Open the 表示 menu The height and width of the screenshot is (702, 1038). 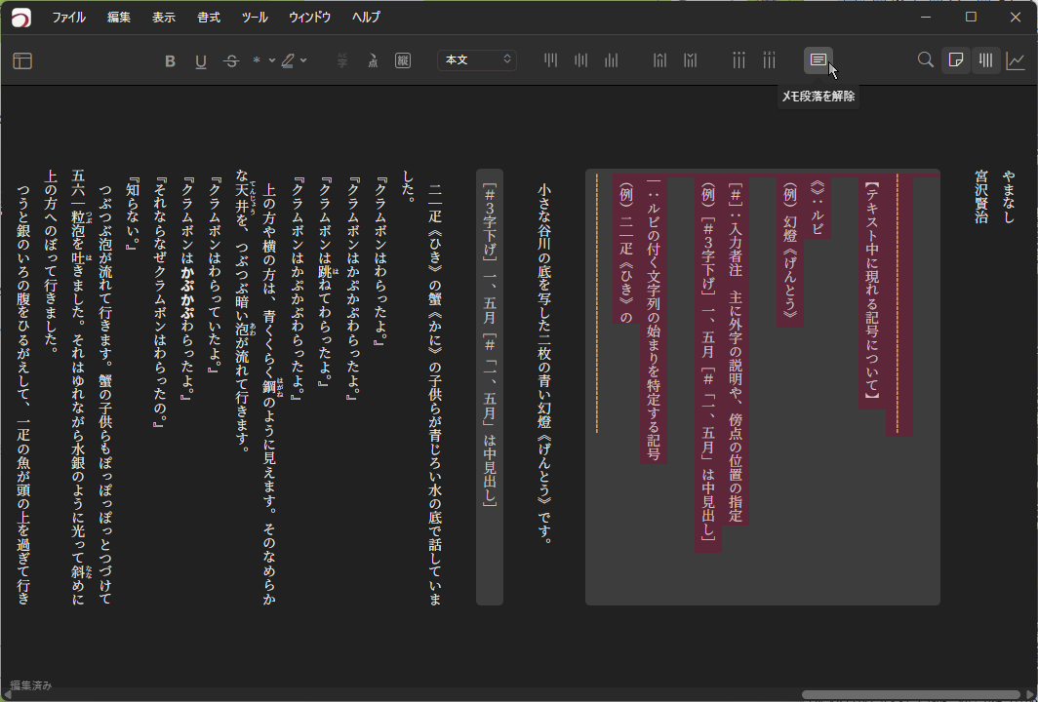click(164, 18)
